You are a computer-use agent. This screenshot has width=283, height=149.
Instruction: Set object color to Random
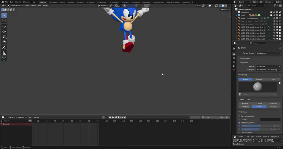(274, 104)
